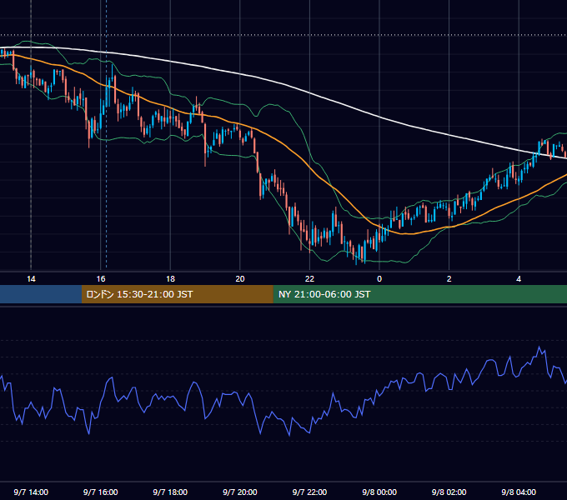Click the 14 hour axis label

click(31, 279)
